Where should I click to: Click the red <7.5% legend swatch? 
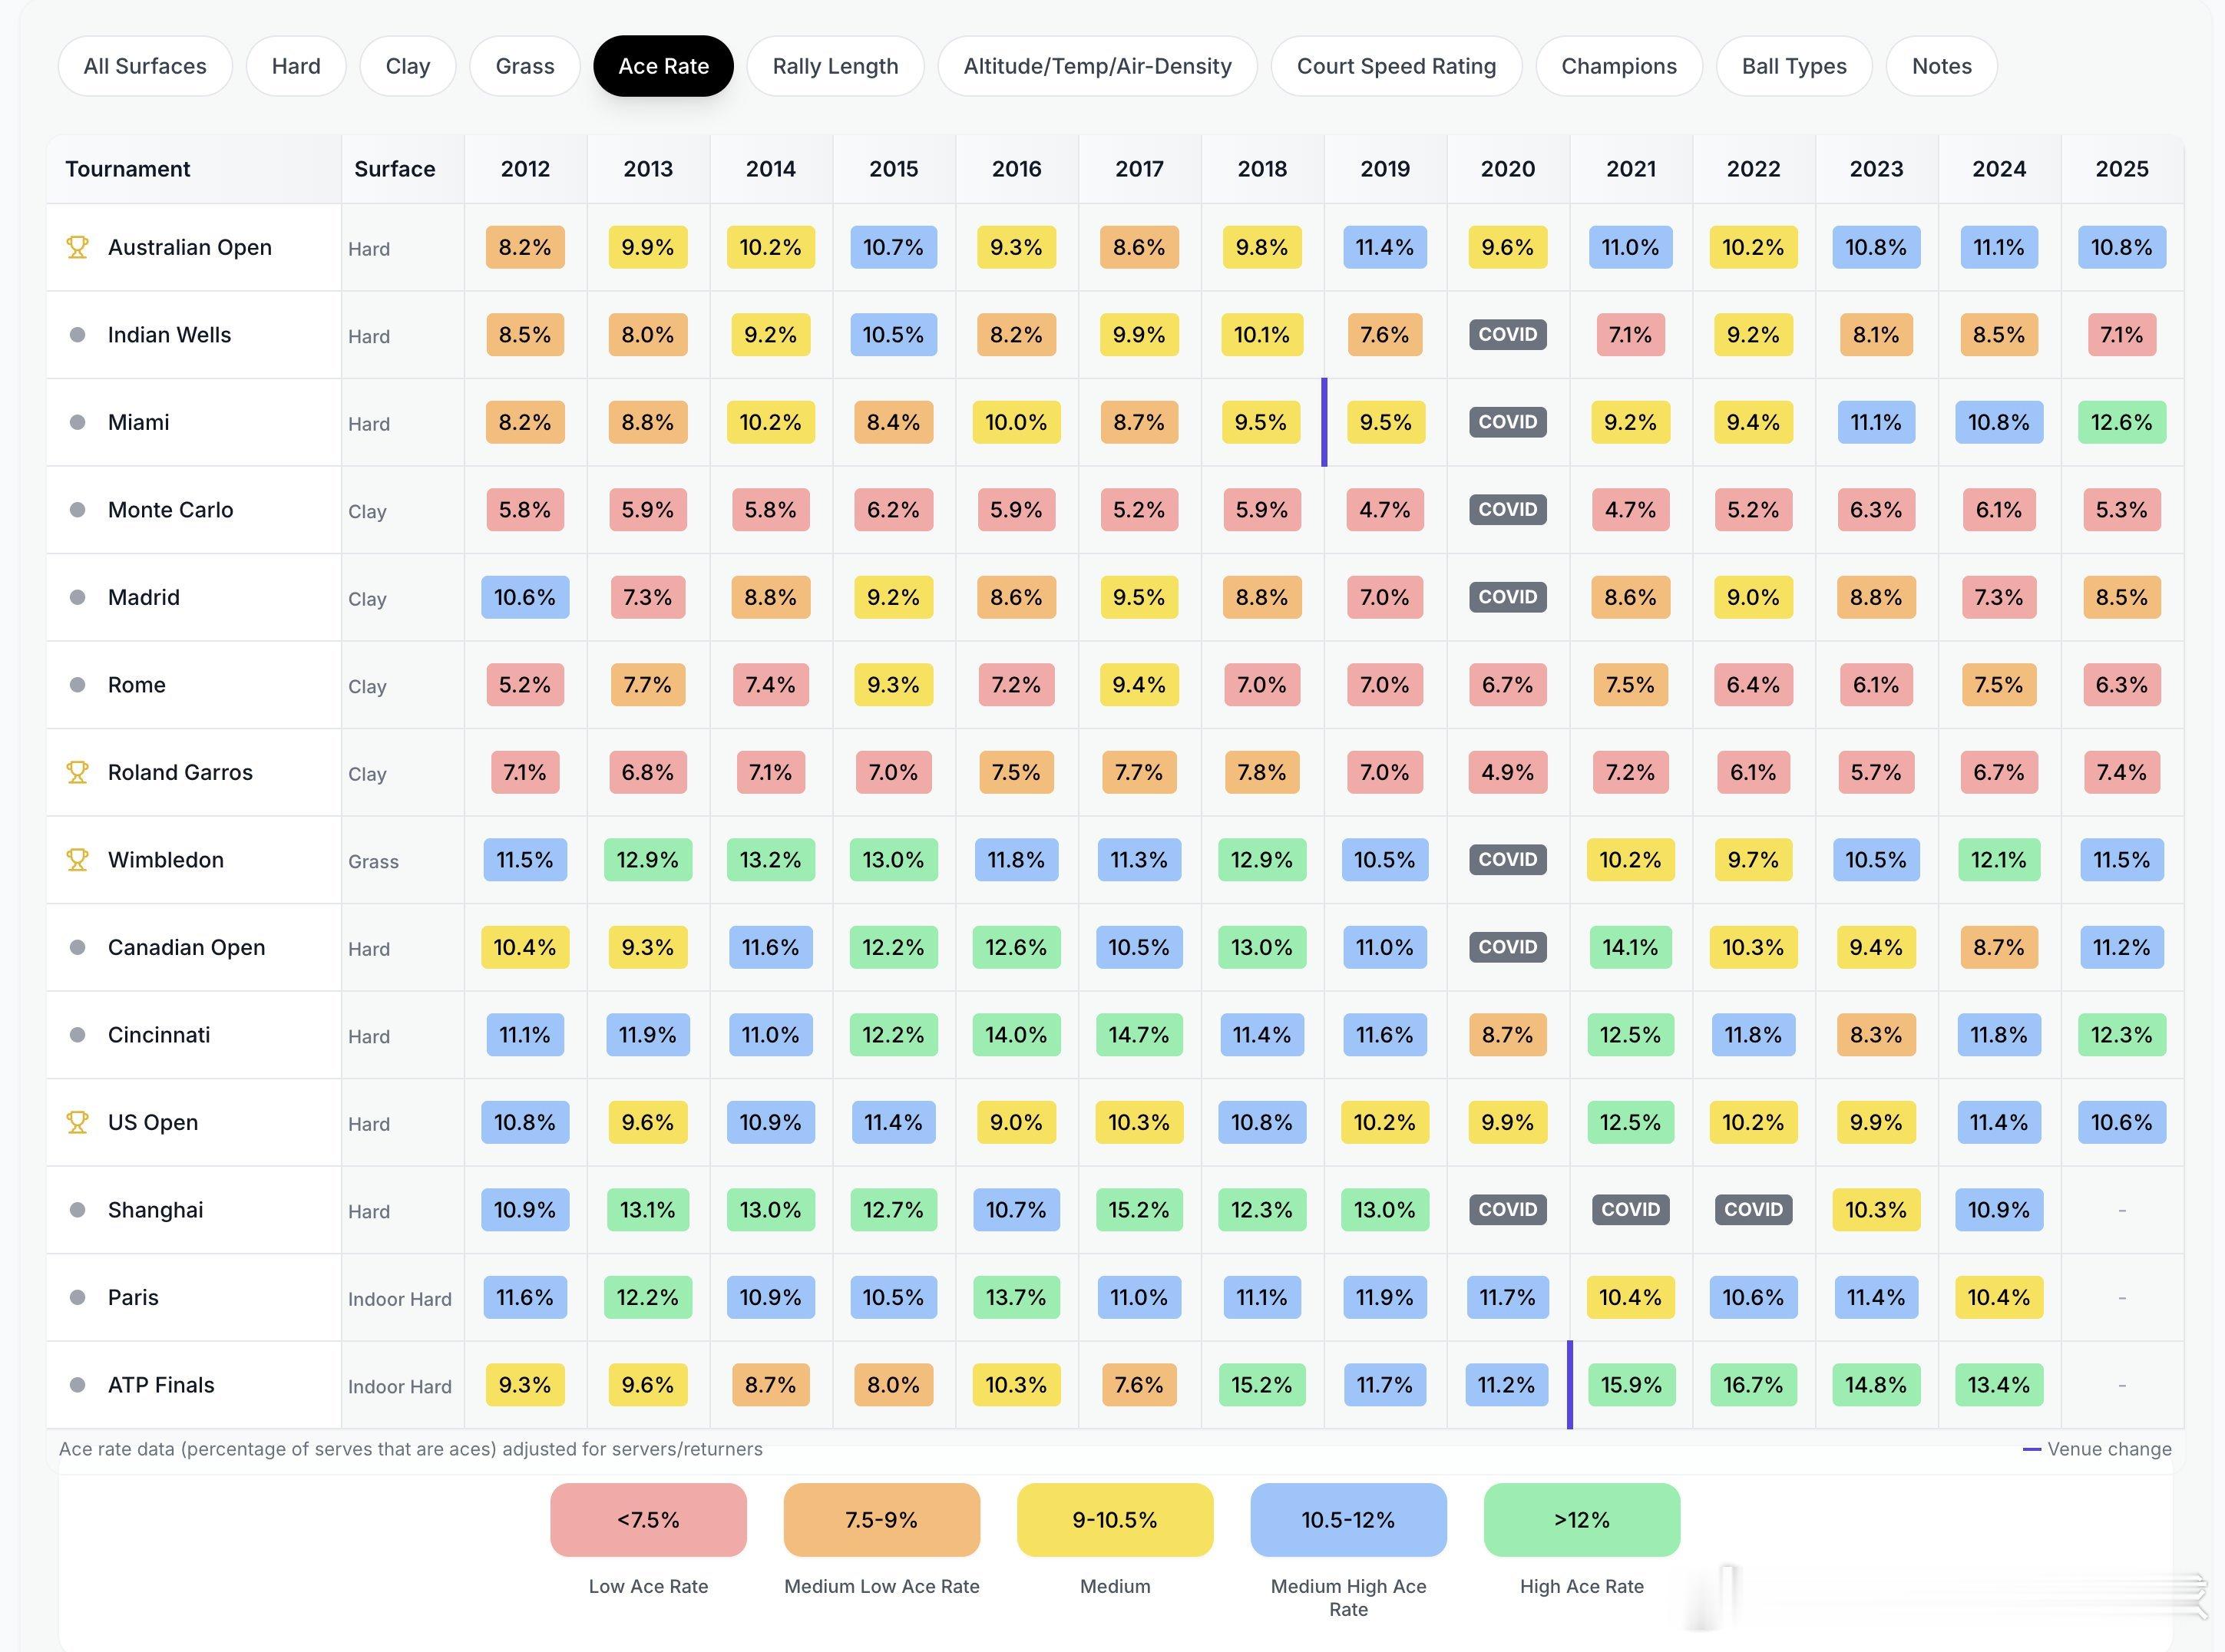tap(648, 1520)
